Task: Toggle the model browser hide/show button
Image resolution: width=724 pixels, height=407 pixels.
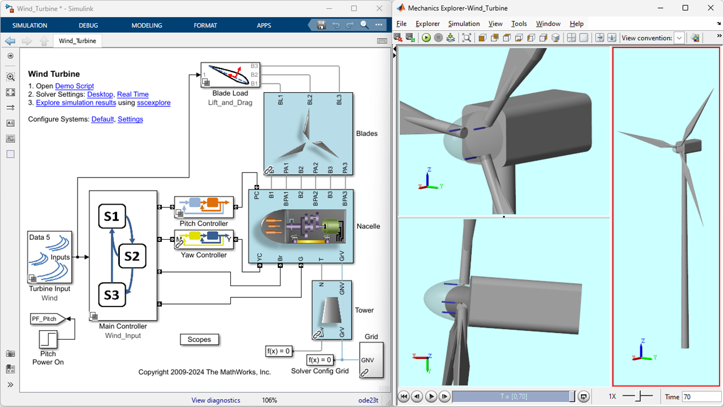Action: point(10,385)
